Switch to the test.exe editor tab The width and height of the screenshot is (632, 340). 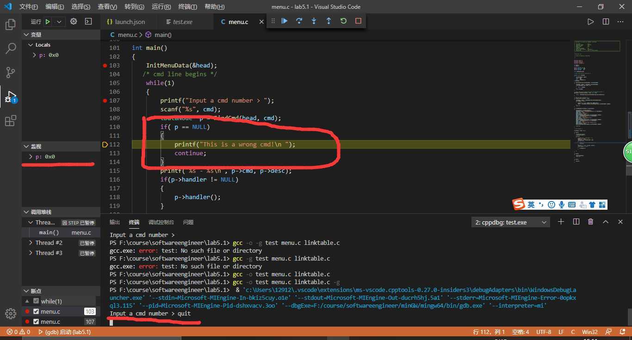pos(183,22)
